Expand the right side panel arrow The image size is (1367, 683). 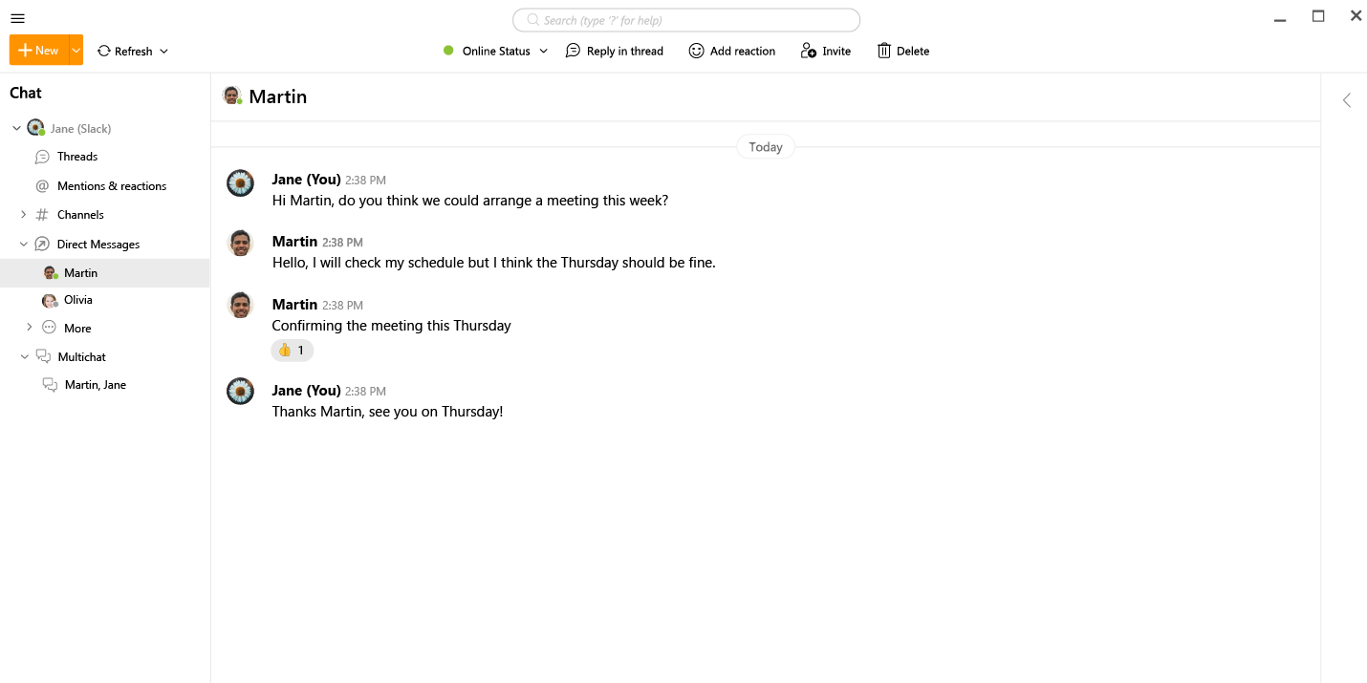click(x=1346, y=99)
